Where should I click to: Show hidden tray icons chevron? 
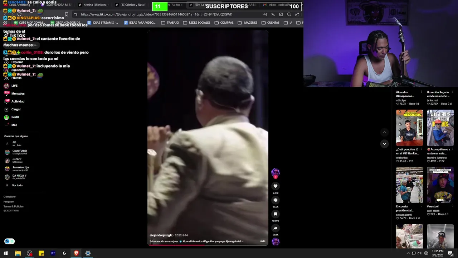click(x=408, y=253)
